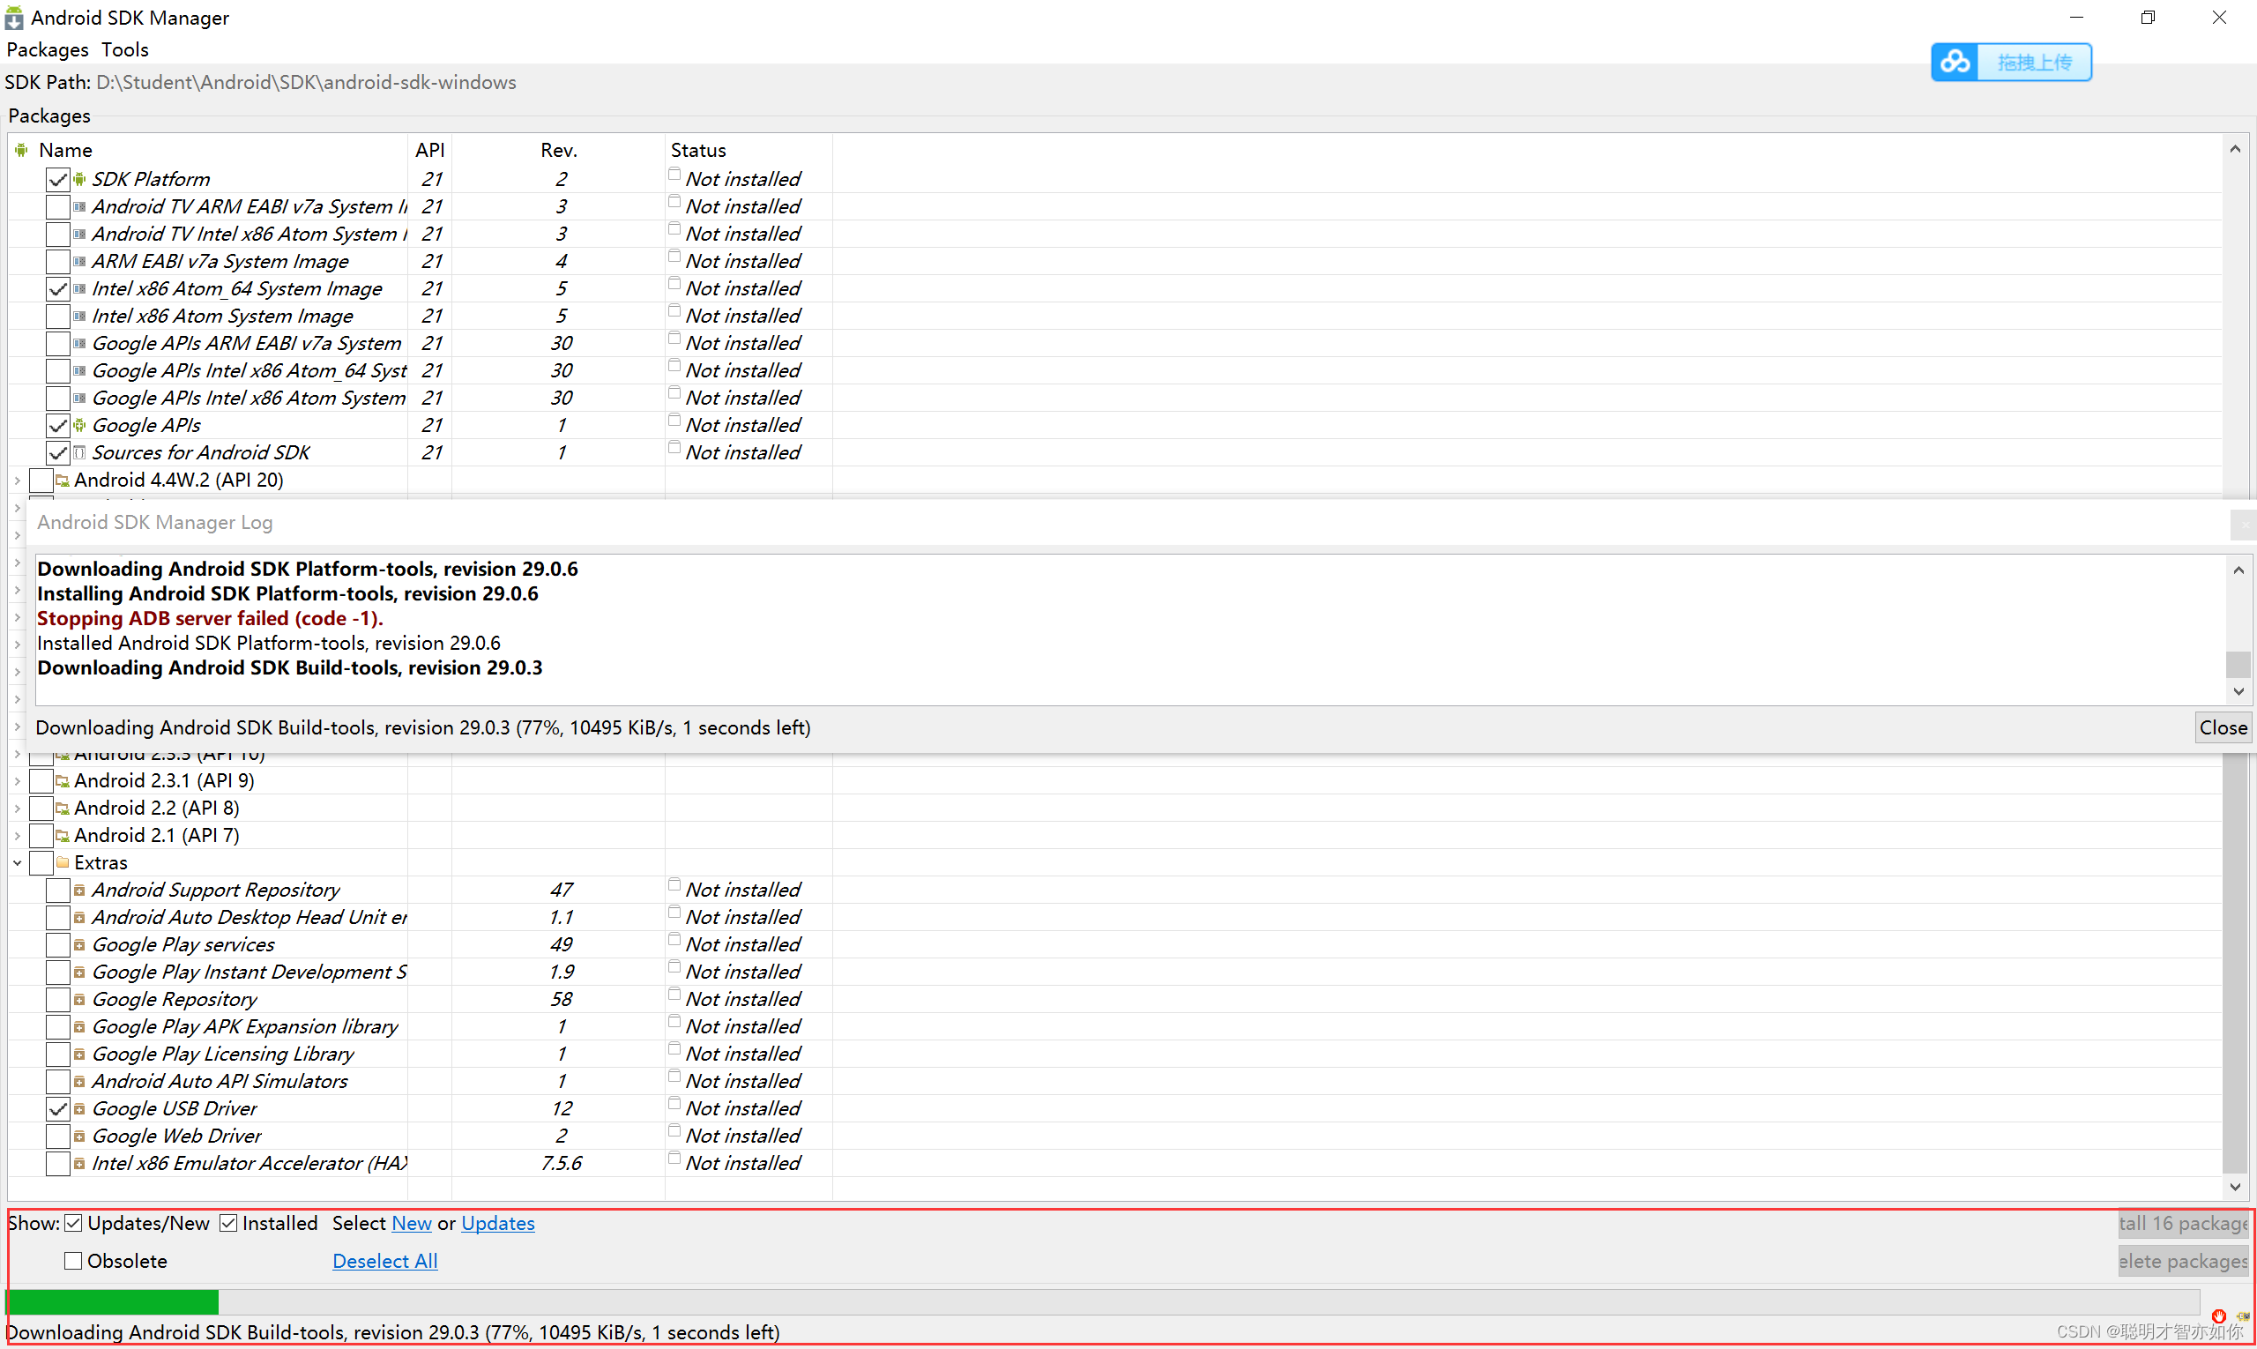
Task: Click the green download progress bar
Action: tap(113, 1302)
